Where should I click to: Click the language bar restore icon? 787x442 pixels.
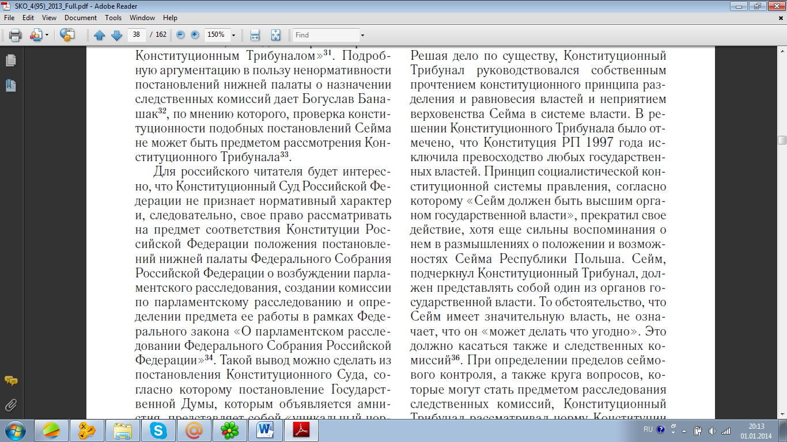(673, 426)
